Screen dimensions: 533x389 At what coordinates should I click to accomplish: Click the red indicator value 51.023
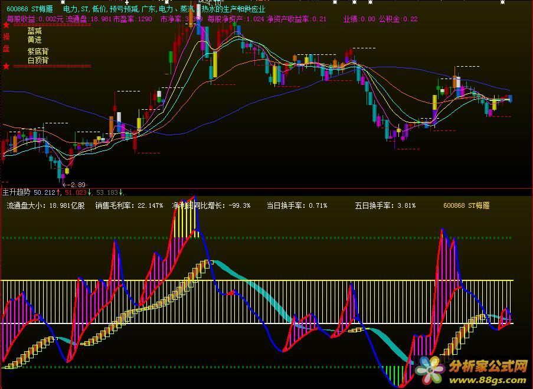76,192
